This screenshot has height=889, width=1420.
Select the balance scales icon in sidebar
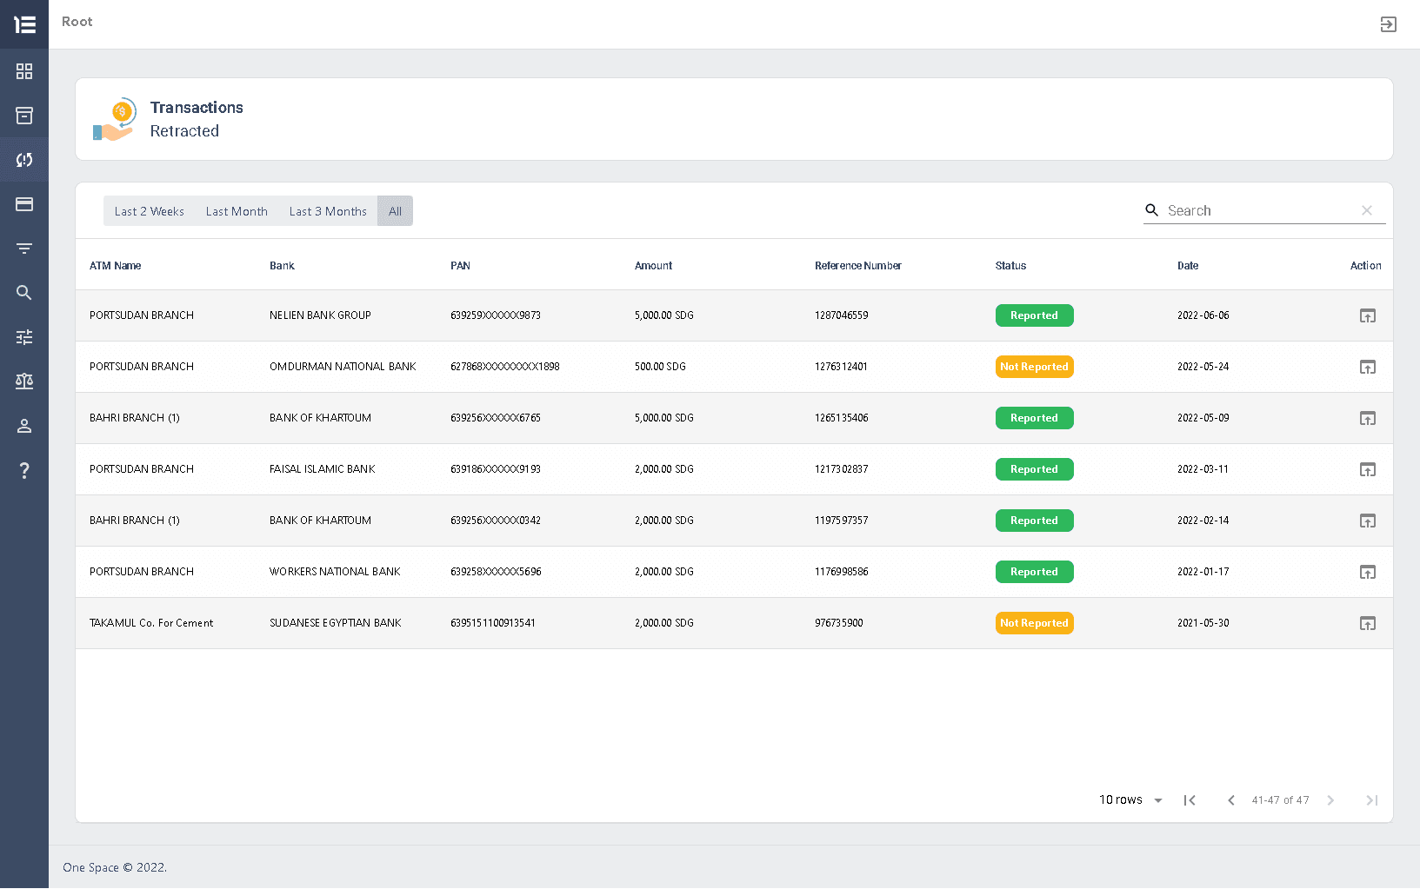coord(23,381)
